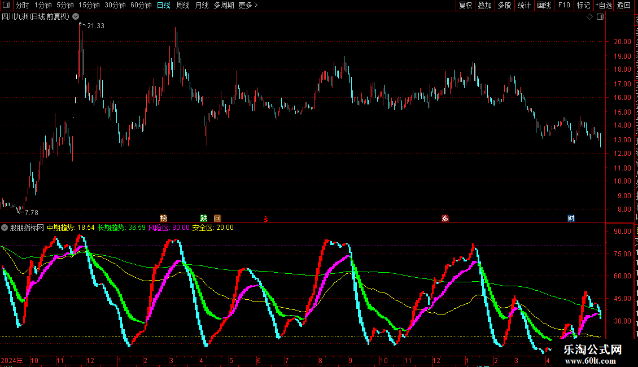Viewport: 638px width, 367px height.
Task: Select the 15分钟 period
Action: 89,5
